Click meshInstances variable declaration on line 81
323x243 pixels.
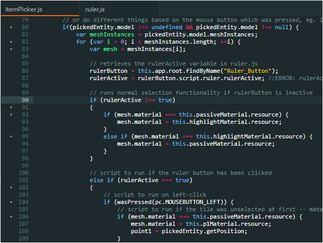coord(112,34)
